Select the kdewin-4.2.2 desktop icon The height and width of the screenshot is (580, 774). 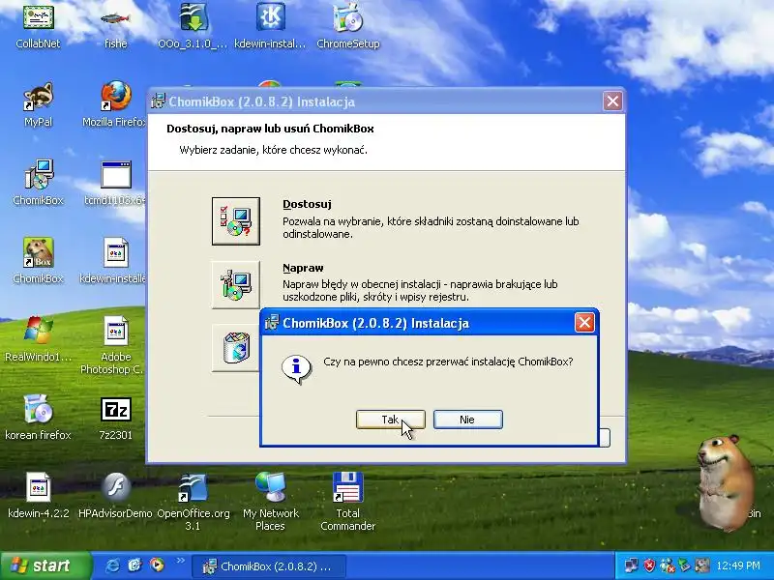[38, 496]
